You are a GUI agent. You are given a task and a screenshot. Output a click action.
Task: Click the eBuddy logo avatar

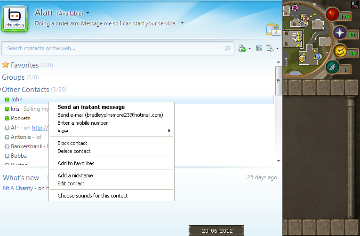tap(15, 19)
